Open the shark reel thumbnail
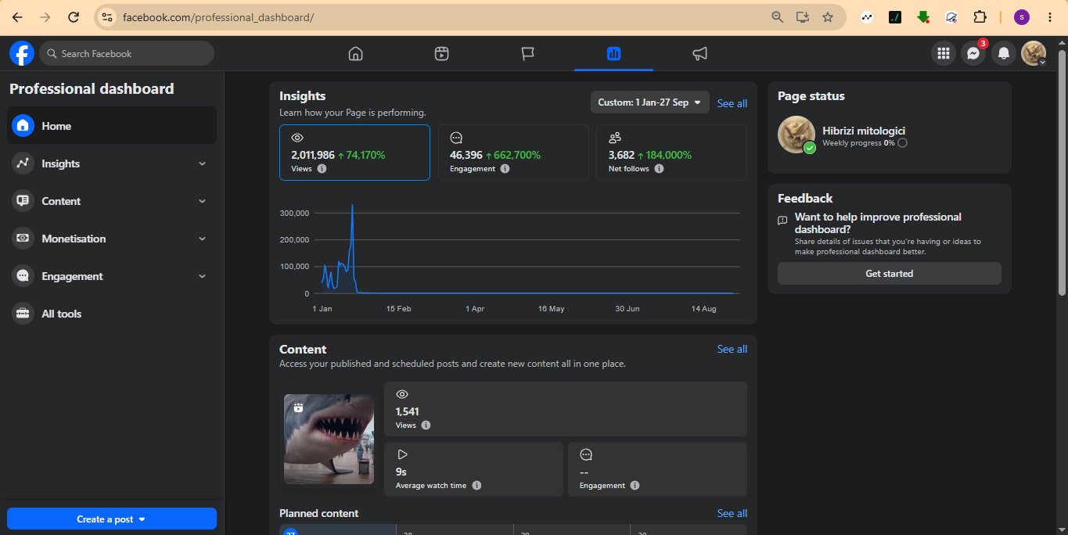Screen dimensions: 1068x535 329,439
